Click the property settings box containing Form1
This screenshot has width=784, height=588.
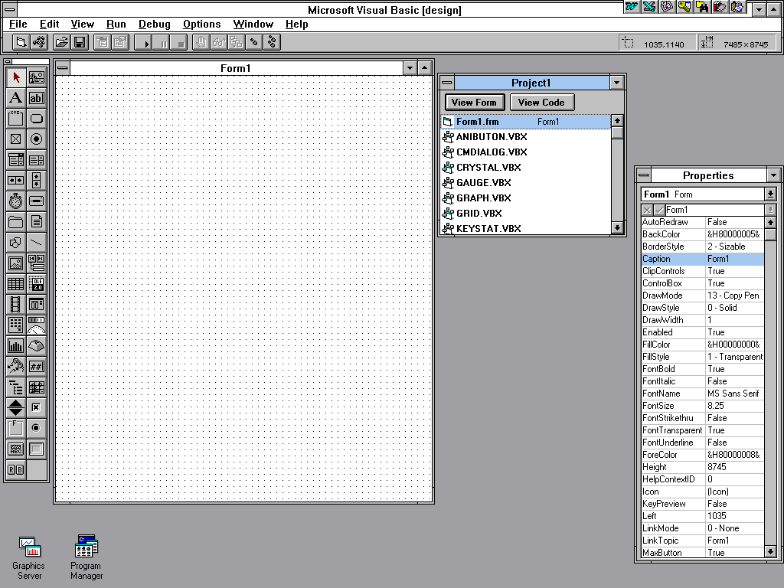(x=714, y=210)
